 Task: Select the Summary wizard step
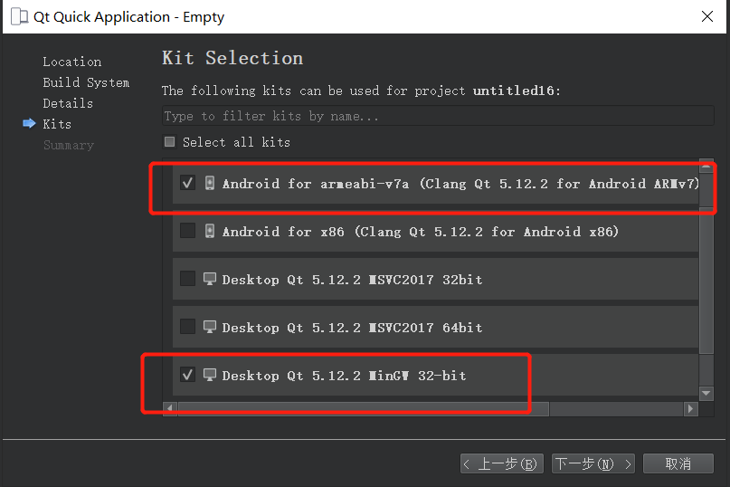69,145
